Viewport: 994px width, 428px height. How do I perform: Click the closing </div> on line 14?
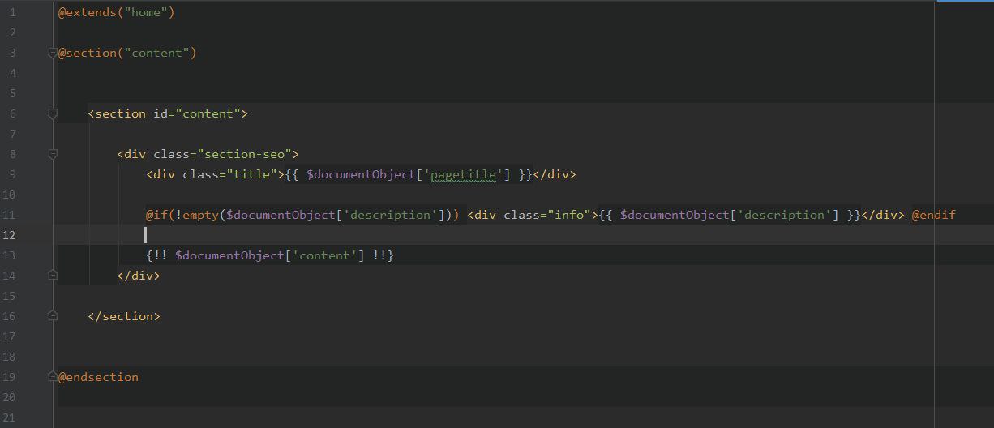(x=139, y=276)
